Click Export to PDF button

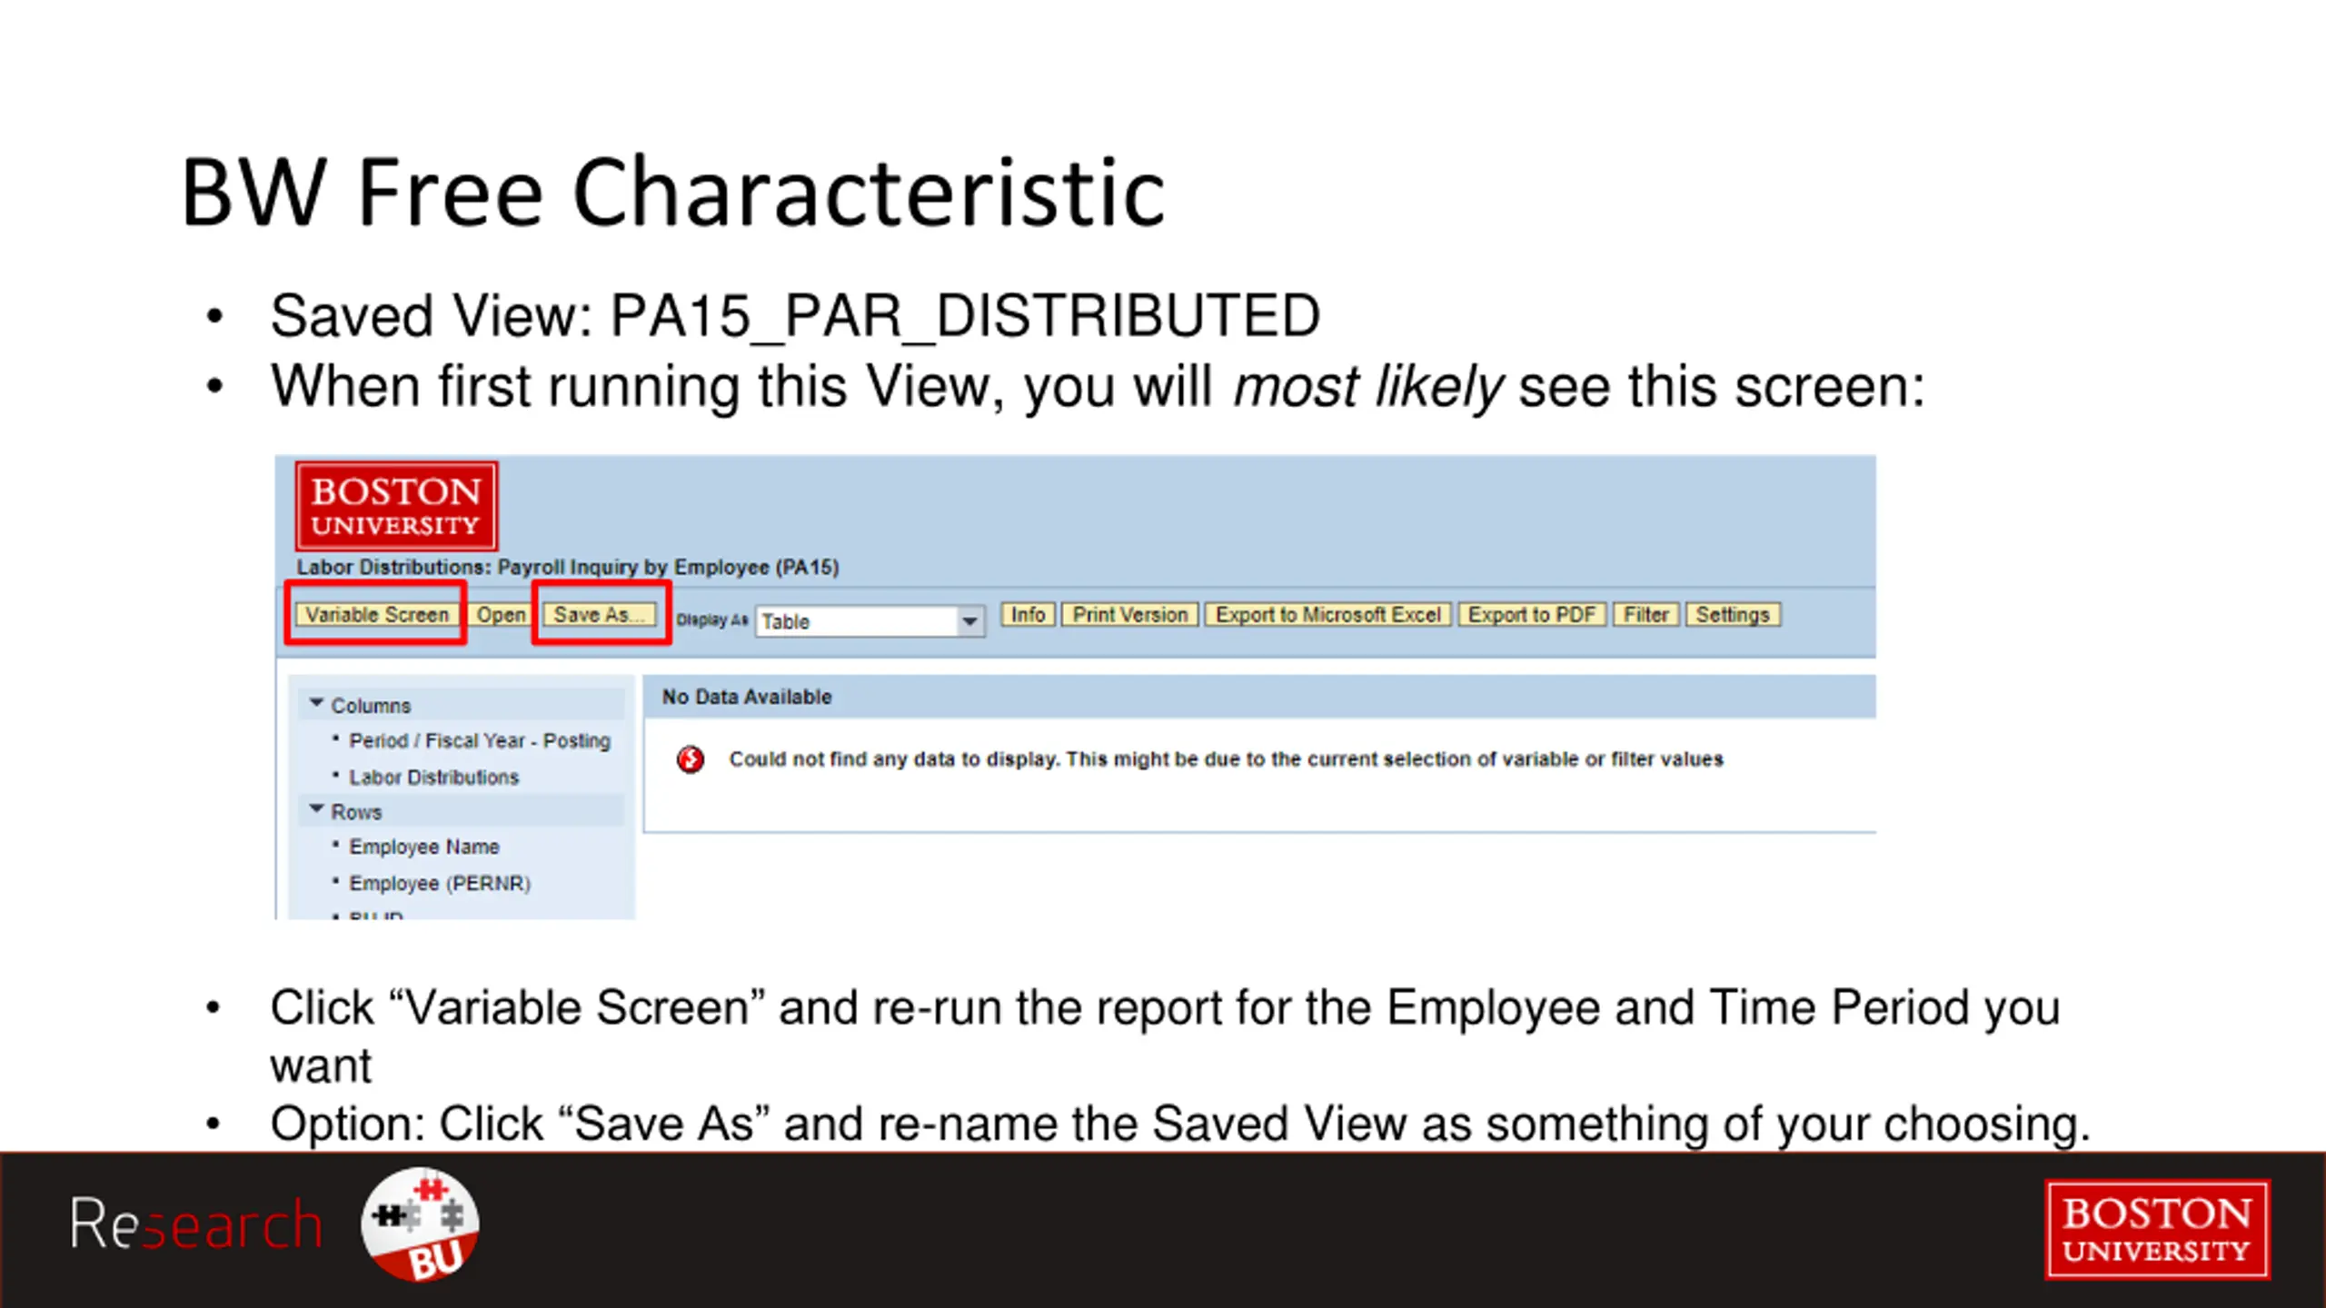tap(1532, 615)
